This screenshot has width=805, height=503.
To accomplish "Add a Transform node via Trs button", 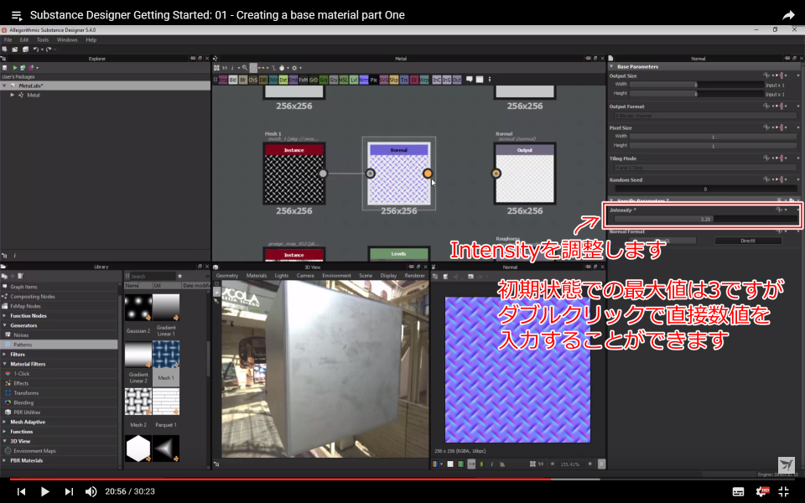I will 404,80.
